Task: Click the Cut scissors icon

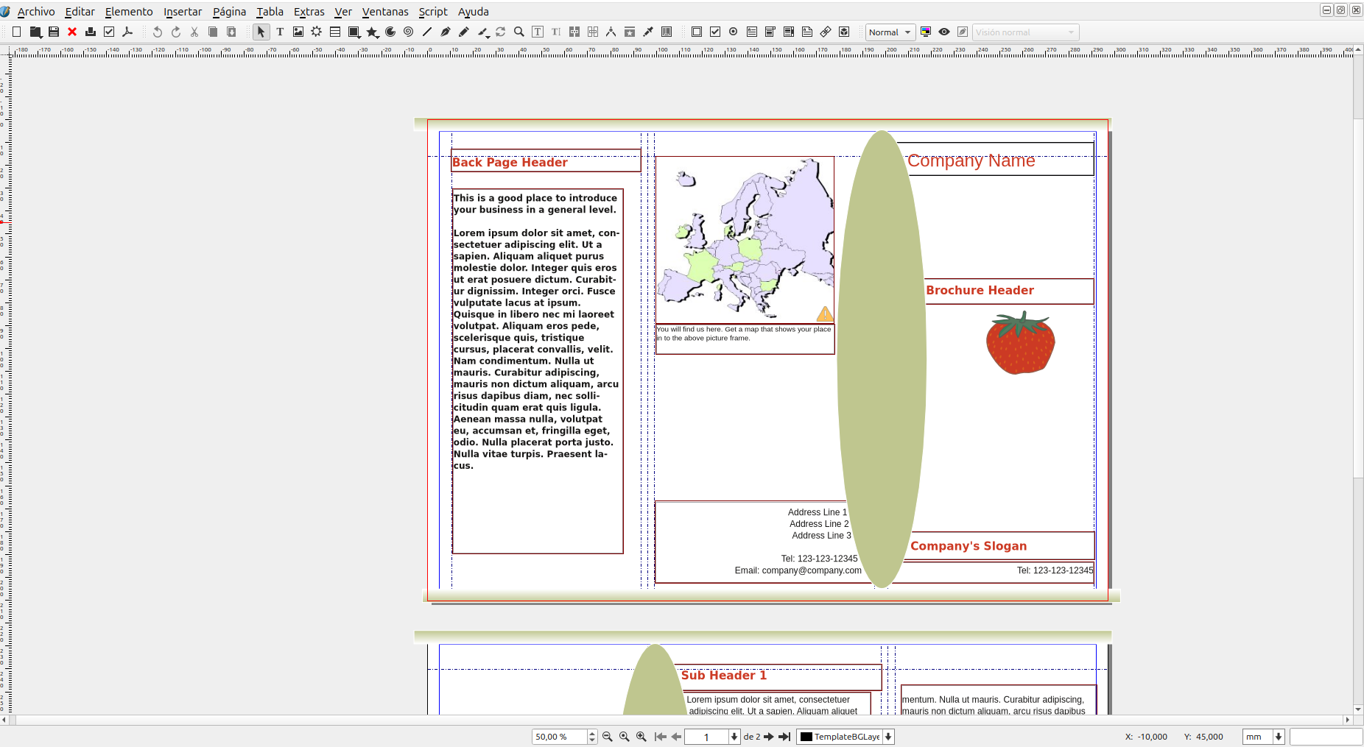Action: pyautogui.click(x=194, y=32)
